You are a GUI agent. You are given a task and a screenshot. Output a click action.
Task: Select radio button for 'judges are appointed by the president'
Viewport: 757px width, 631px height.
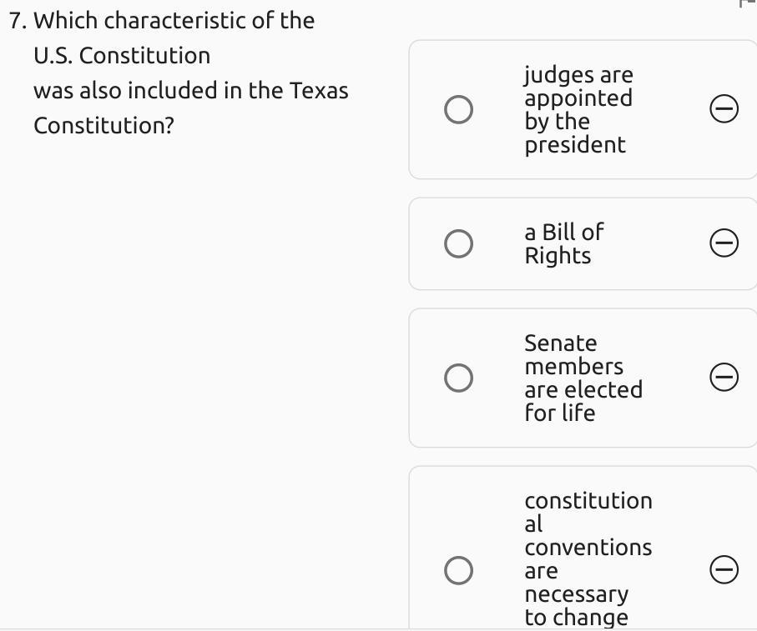coord(458,109)
